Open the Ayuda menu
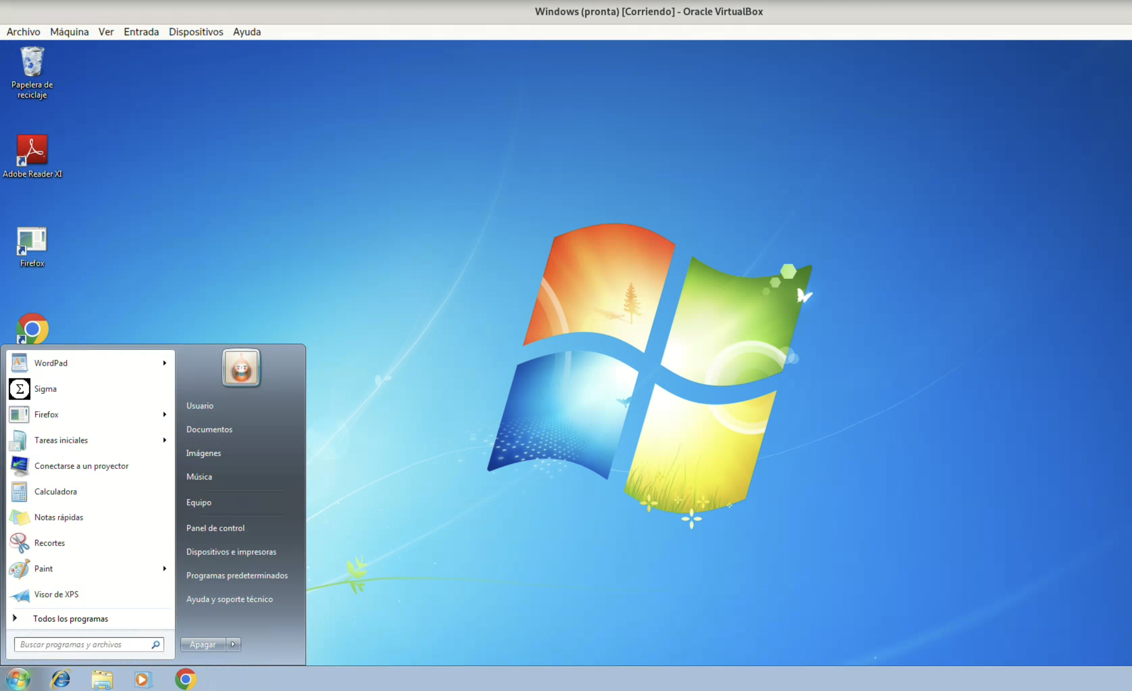 click(x=247, y=32)
